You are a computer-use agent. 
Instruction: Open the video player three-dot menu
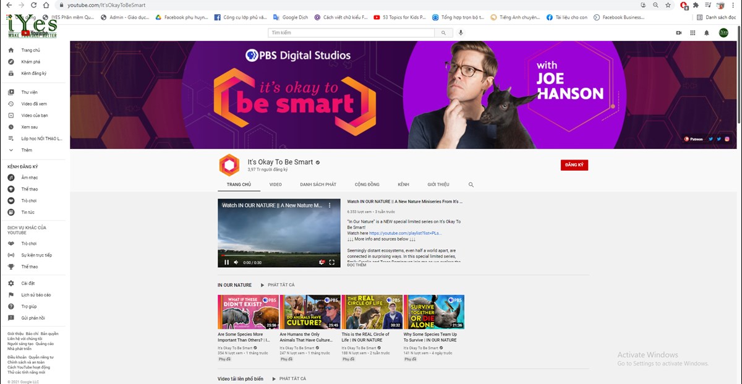coord(330,205)
